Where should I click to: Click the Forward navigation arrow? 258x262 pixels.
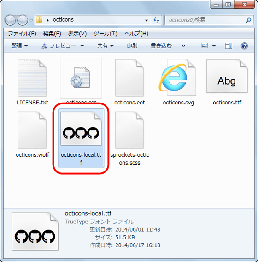(x=23, y=20)
